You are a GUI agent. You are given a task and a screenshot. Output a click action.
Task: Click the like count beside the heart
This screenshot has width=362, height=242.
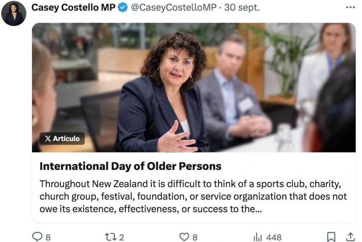pos(195,237)
